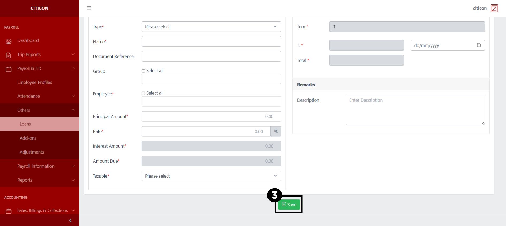This screenshot has width=506, height=226.
Task: Click the Enter Description text area
Action: (415, 110)
